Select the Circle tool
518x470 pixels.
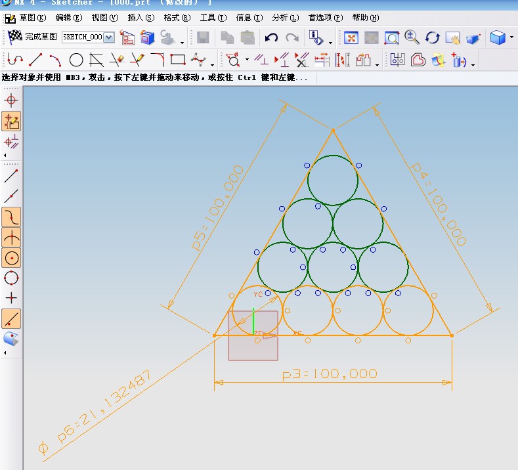tap(76, 60)
